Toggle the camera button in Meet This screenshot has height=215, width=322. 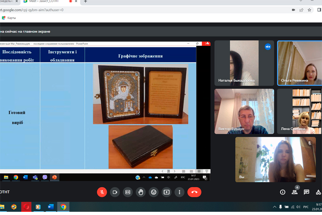(x=115, y=192)
